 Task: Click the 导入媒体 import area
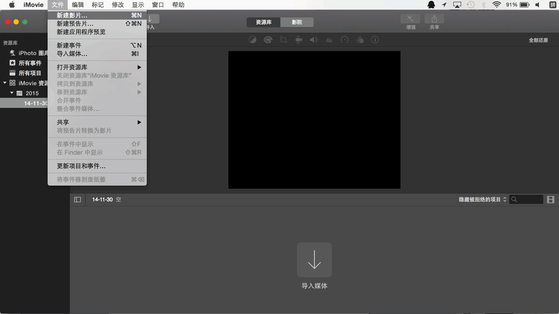coord(314,260)
